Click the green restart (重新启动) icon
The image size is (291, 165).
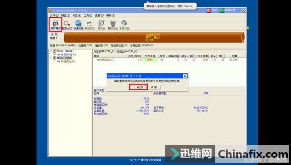[x=222, y=10]
